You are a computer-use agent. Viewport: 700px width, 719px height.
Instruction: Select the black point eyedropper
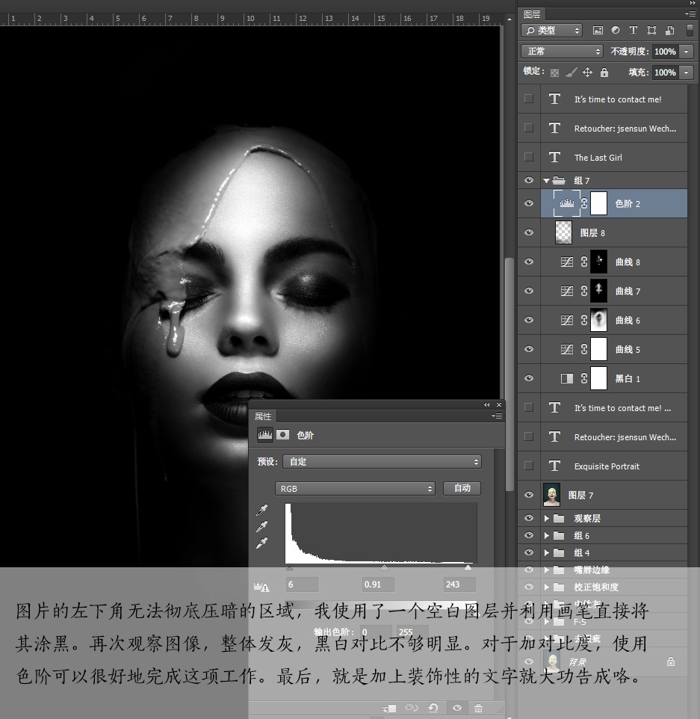[x=261, y=510]
